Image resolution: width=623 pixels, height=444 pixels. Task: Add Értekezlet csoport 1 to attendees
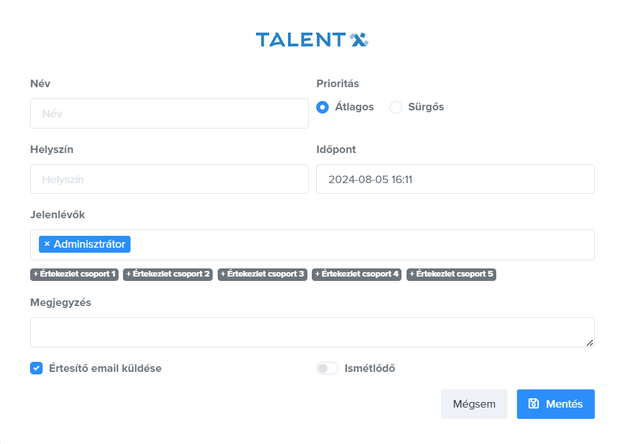pos(74,274)
